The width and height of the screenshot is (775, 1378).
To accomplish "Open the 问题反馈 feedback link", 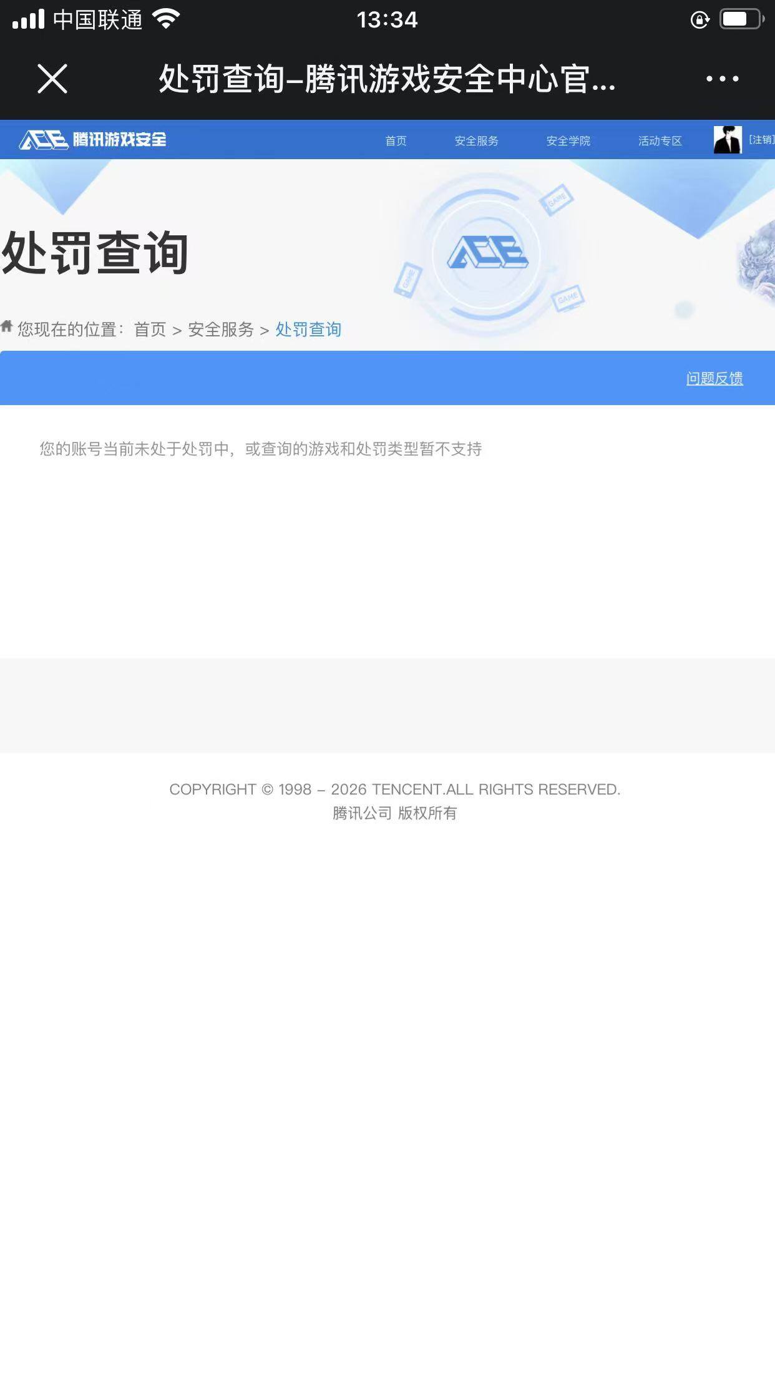I will (x=714, y=378).
